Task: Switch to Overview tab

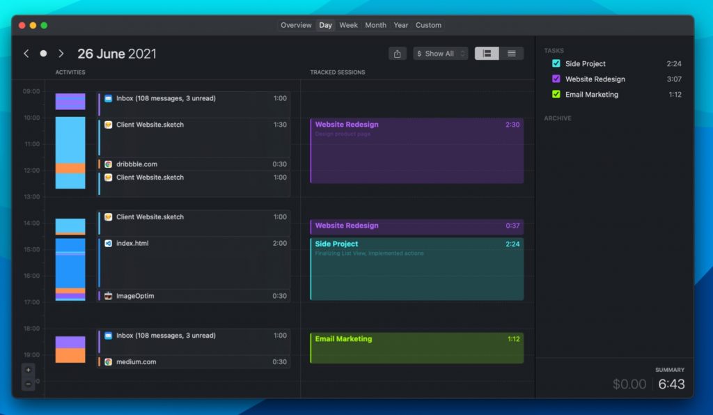Action: pos(296,25)
